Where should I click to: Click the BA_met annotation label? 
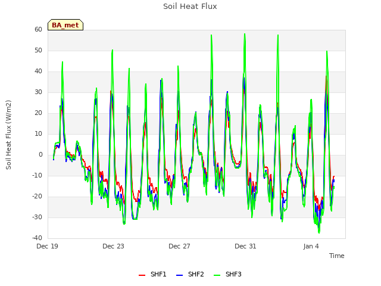click(x=65, y=25)
